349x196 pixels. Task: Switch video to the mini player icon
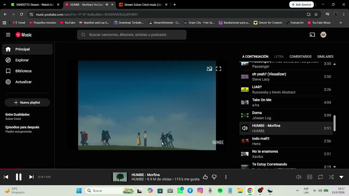(209, 69)
